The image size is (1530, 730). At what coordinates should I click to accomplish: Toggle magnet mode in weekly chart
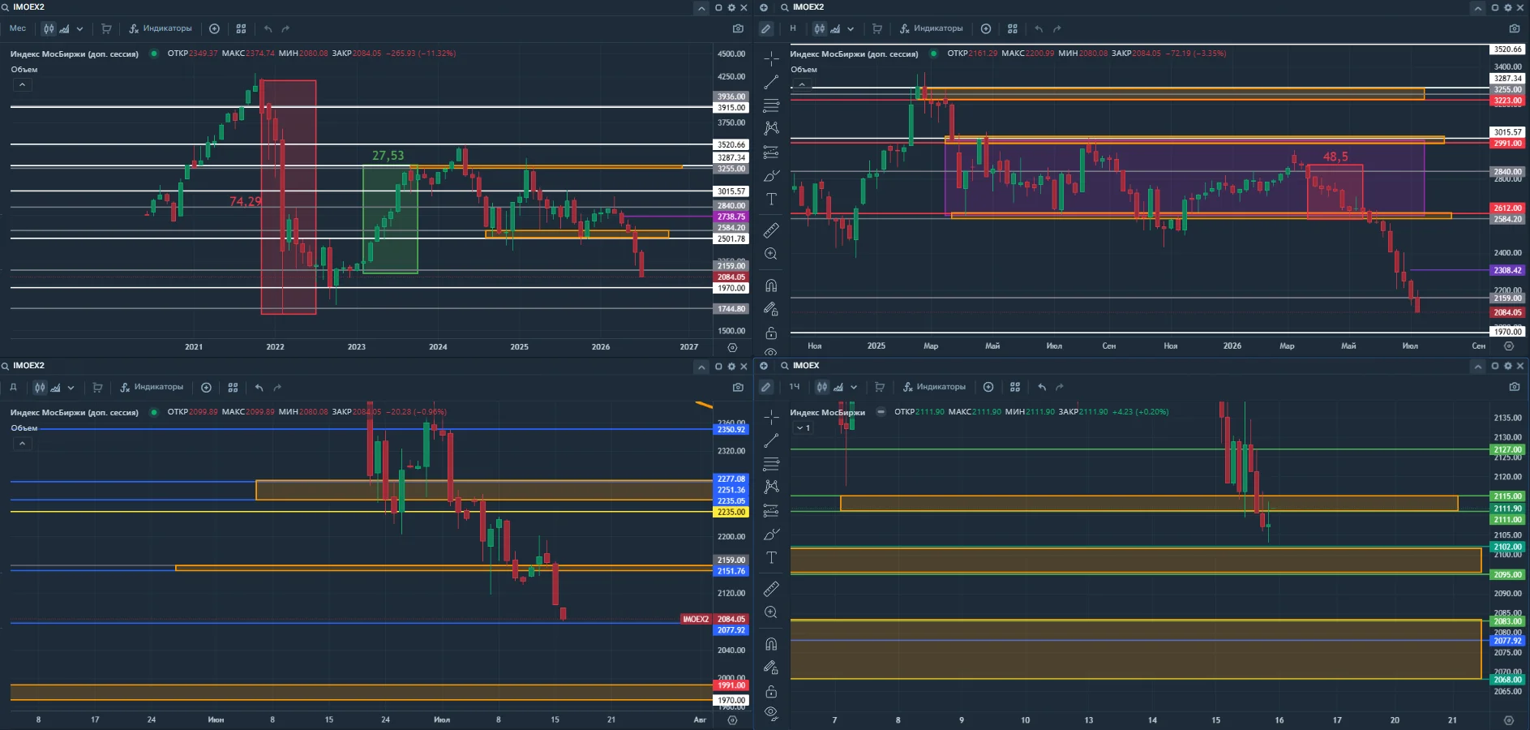(x=771, y=286)
